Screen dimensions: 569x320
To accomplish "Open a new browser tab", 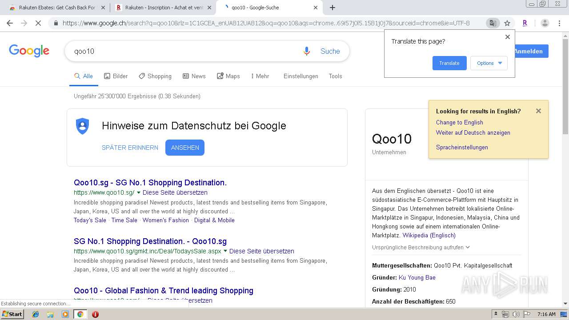I will tap(333, 8).
